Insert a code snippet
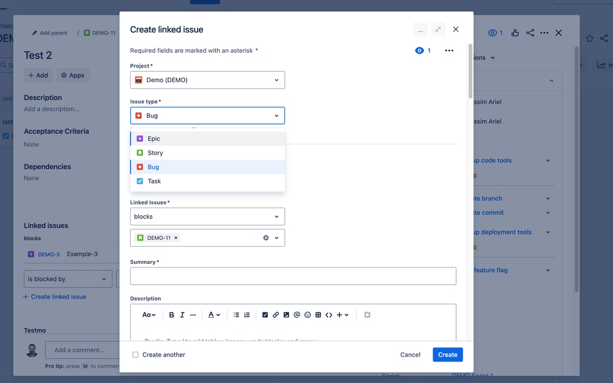This screenshot has width=613, height=383. (x=329, y=315)
